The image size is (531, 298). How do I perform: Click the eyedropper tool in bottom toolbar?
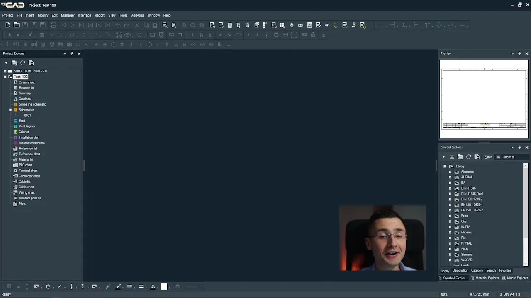coord(108,286)
